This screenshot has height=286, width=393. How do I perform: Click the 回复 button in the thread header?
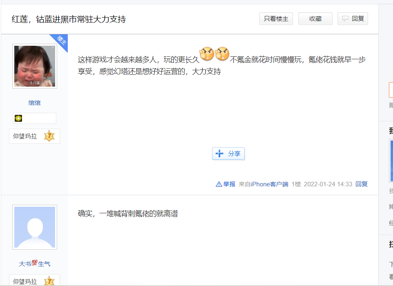click(353, 18)
